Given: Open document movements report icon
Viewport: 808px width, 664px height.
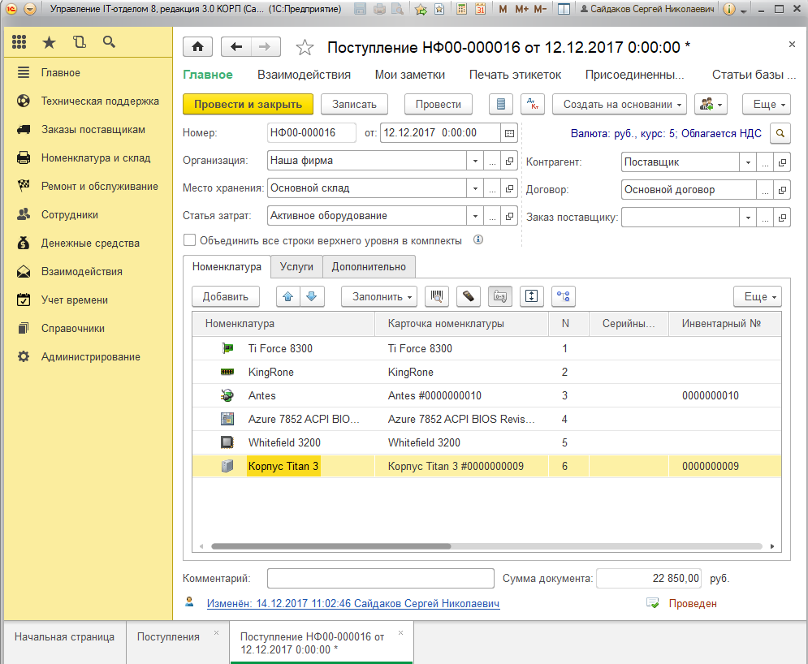Looking at the screenshot, I should 501,104.
